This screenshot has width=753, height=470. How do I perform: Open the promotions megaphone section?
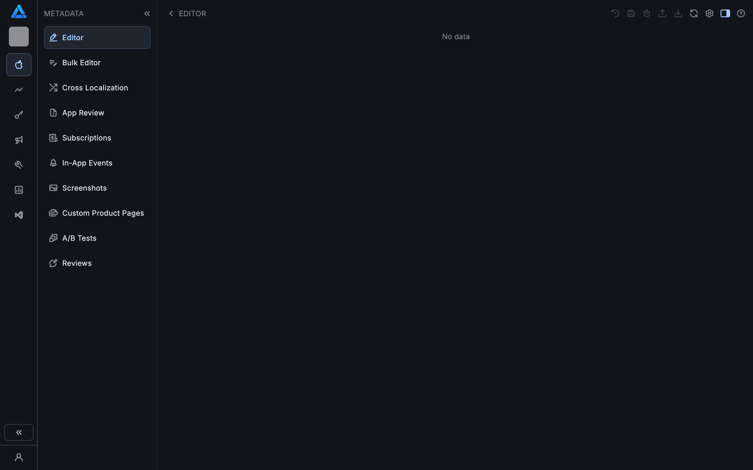click(x=18, y=140)
